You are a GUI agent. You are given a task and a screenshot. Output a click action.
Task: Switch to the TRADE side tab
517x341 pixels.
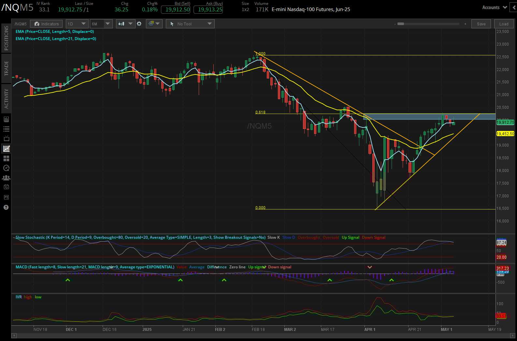pyautogui.click(x=6, y=68)
